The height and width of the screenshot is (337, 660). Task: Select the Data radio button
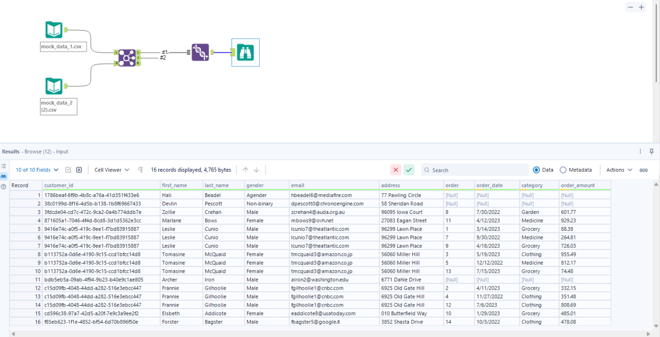(x=536, y=170)
